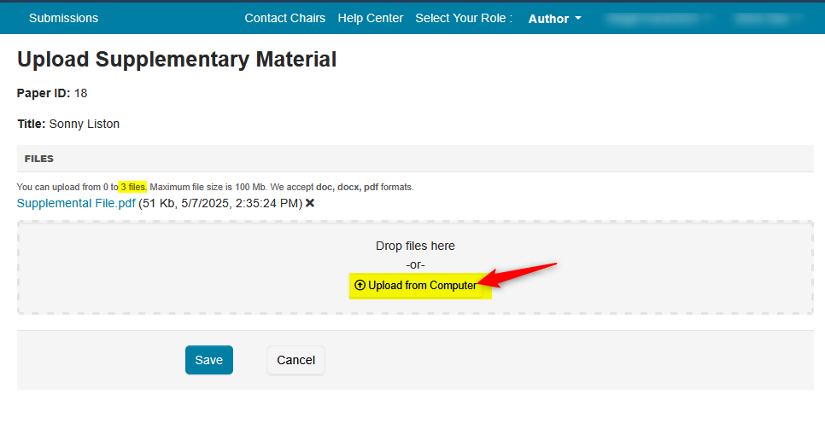825x441 pixels.
Task: Open the Supplemental File.pdf link
Action: tap(76, 203)
